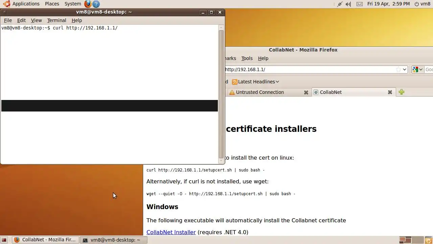Click the date and time clock
The image size is (433, 244).
pyautogui.click(x=388, y=4)
